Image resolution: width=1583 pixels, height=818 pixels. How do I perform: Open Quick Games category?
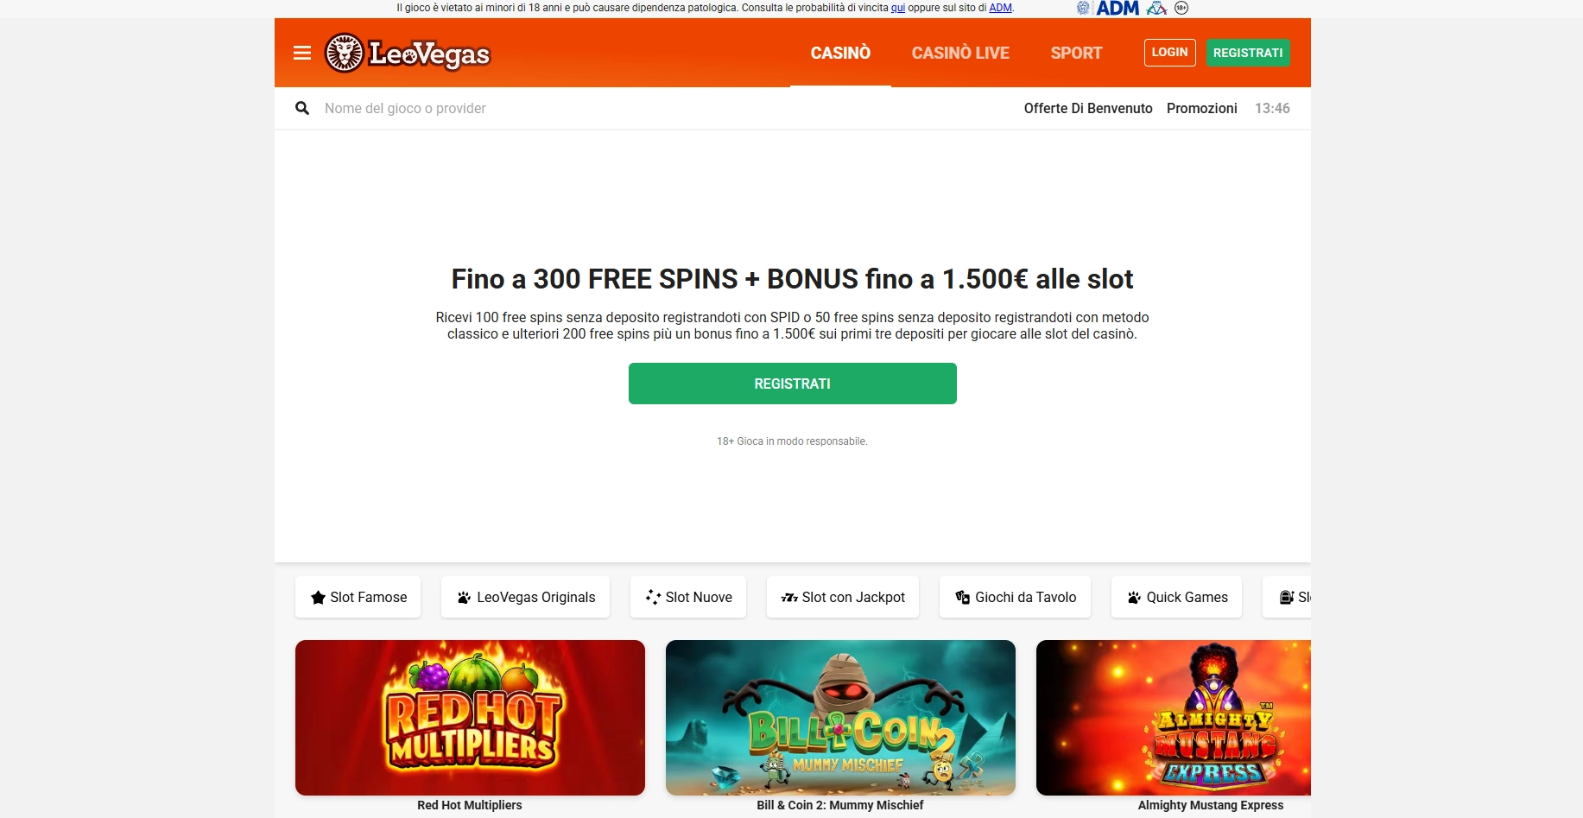(1176, 597)
